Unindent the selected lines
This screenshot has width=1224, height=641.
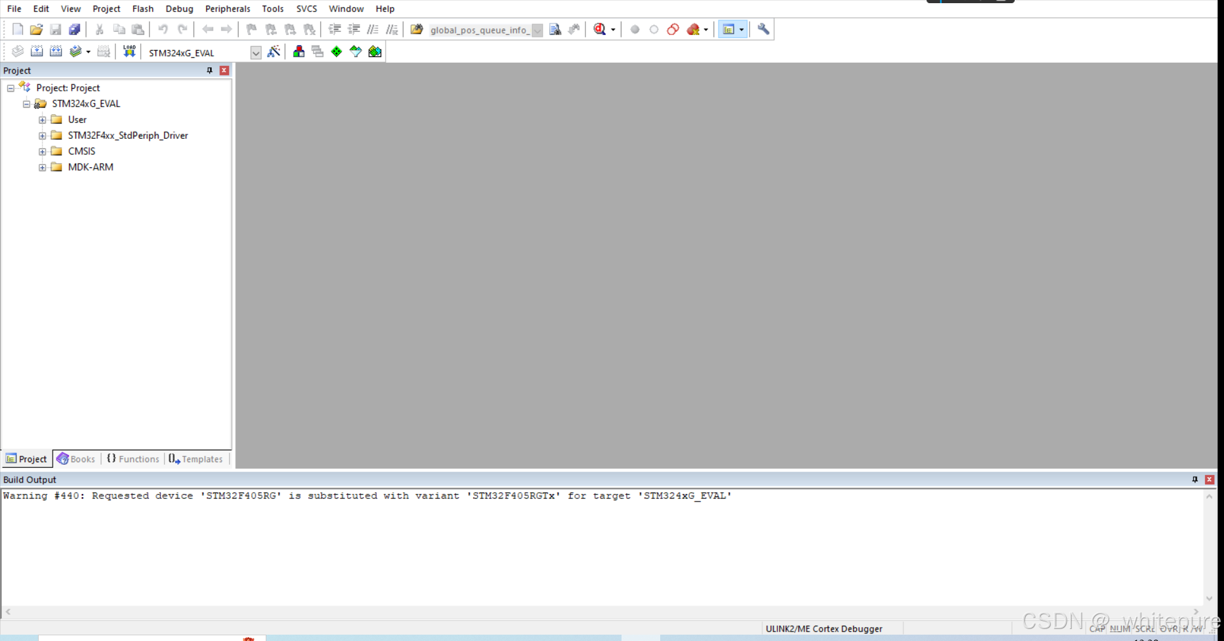point(354,29)
